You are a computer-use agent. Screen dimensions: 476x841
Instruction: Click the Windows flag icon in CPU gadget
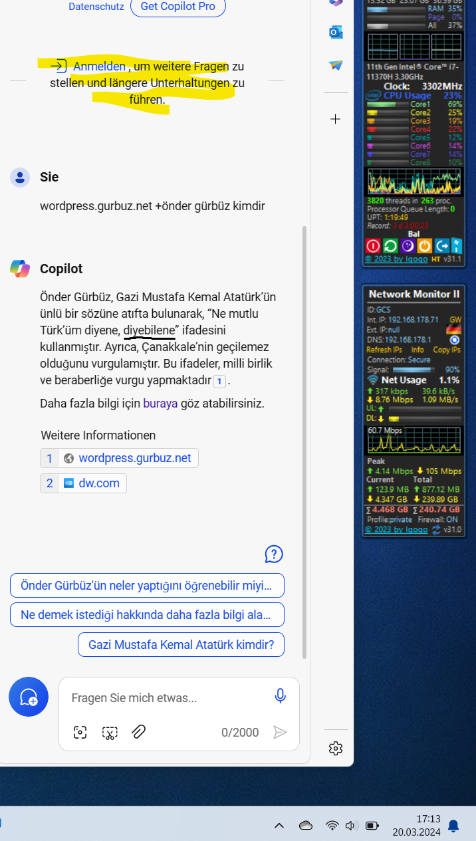(457, 245)
